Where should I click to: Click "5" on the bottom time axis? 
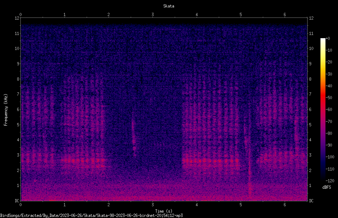pos(241,205)
